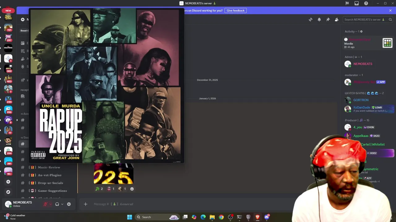
Task: Open Brave browser from taskbar
Action: point(257,217)
